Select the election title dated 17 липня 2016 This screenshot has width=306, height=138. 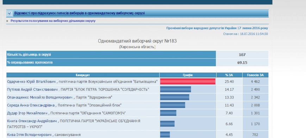(217, 28)
